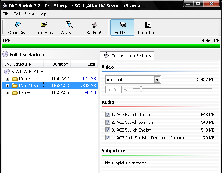Click the 2,437 MB video size value

(x=206, y=79)
